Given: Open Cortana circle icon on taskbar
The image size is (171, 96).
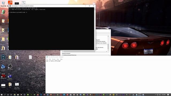Looking at the screenshot, I should [x=8, y=95].
